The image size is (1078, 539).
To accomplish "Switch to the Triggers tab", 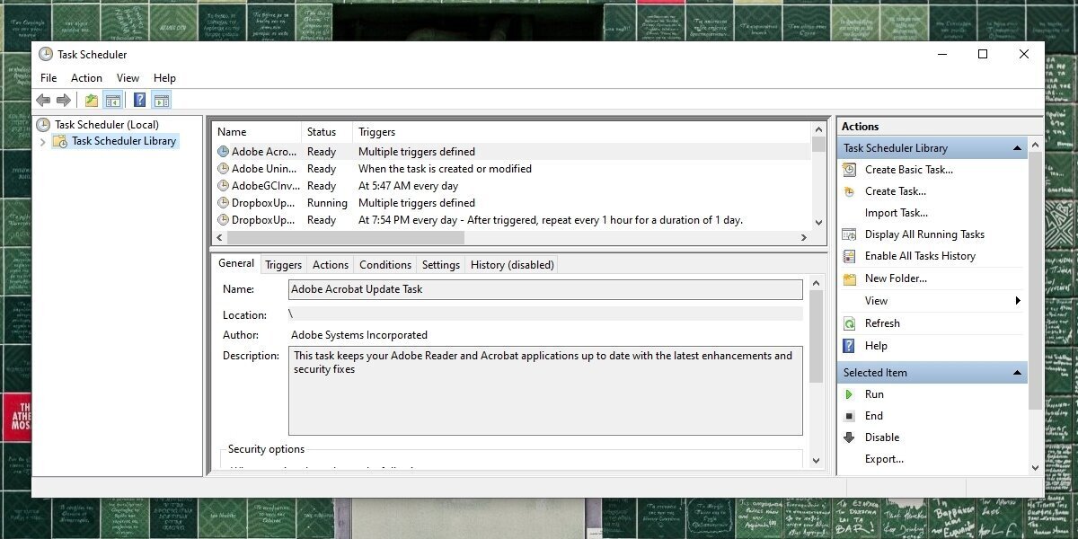I will coord(283,265).
